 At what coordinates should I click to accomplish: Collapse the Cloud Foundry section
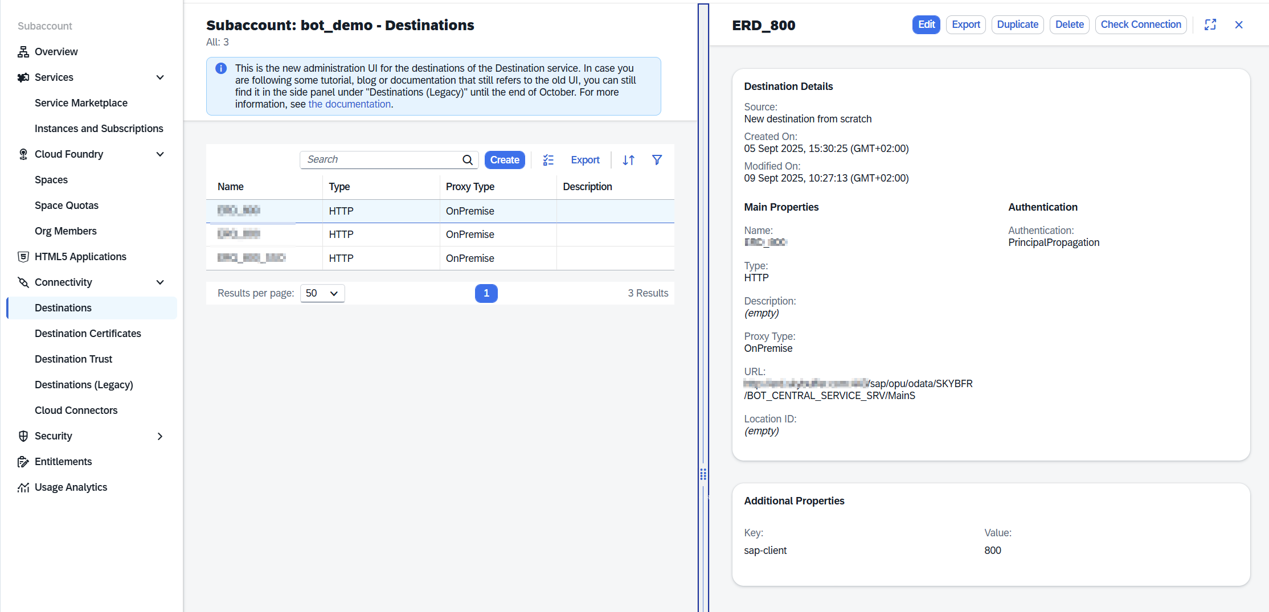coord(160,154)
